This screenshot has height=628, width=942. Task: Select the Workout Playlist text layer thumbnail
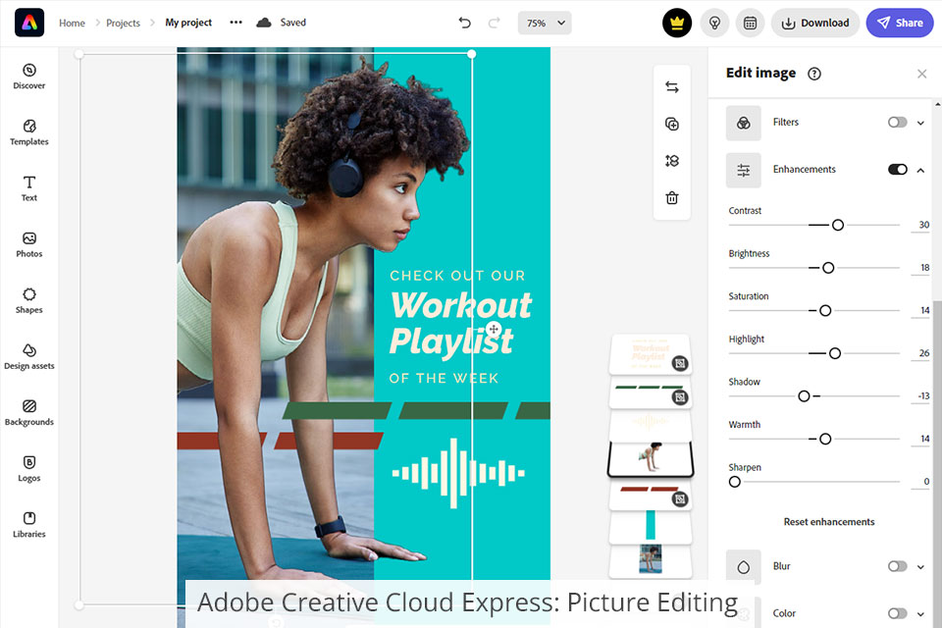coord(650,354)
